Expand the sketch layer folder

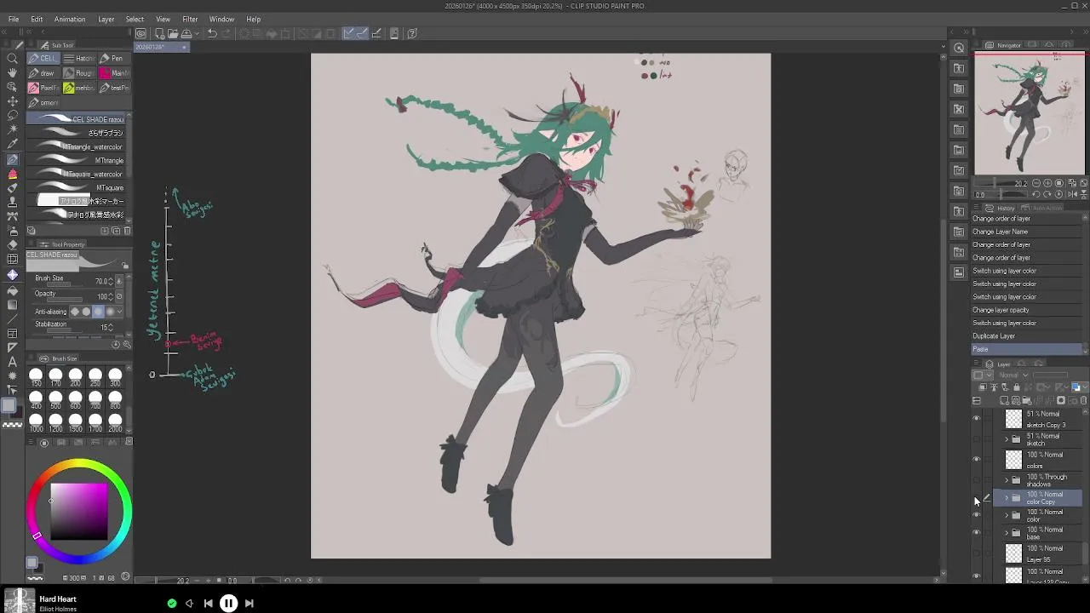tap(1007, 439)
